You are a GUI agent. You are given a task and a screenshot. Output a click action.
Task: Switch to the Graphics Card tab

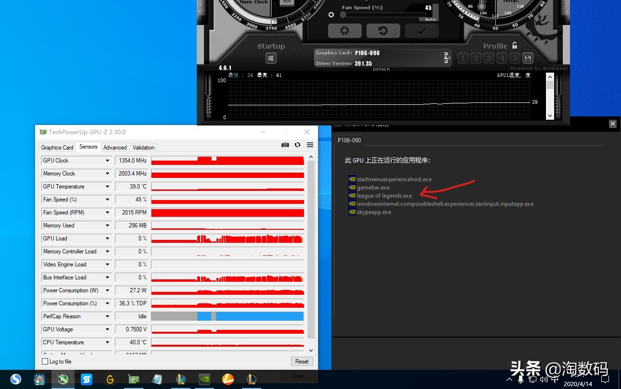(x=57, y=147)
